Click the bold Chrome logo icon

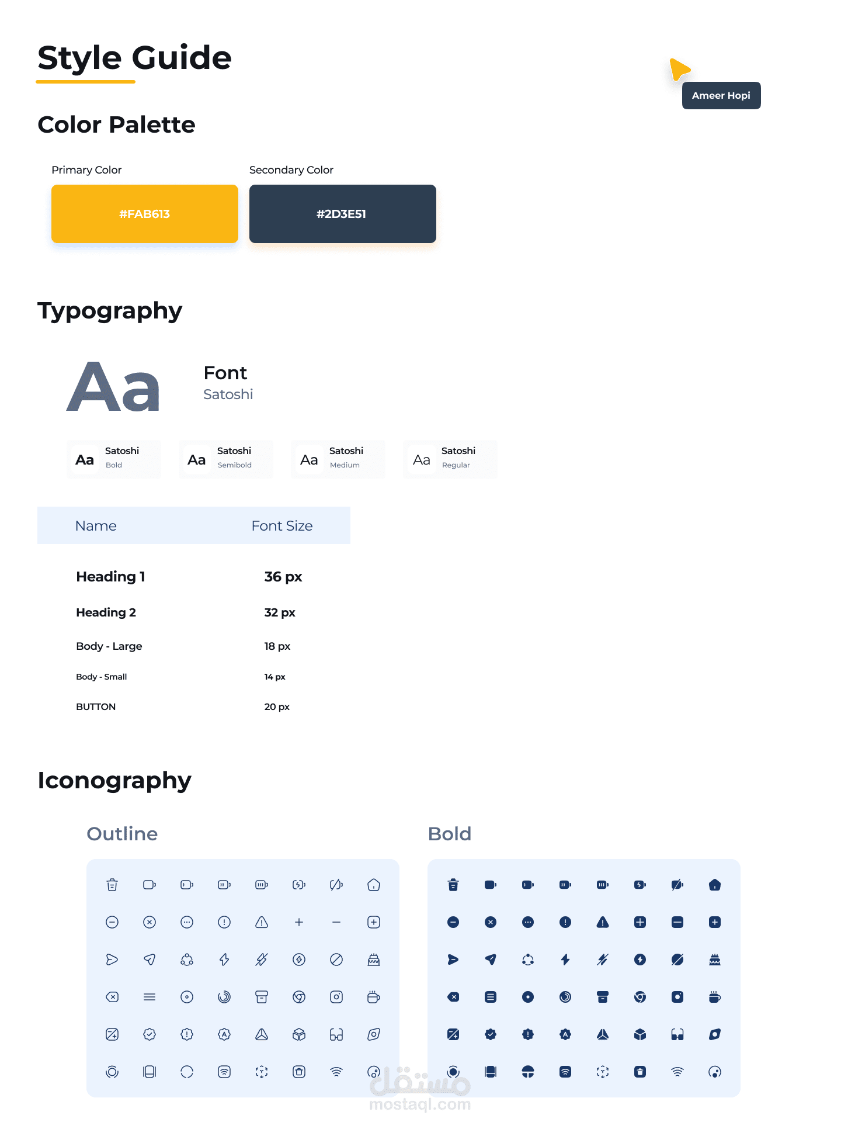pos(640,997)
